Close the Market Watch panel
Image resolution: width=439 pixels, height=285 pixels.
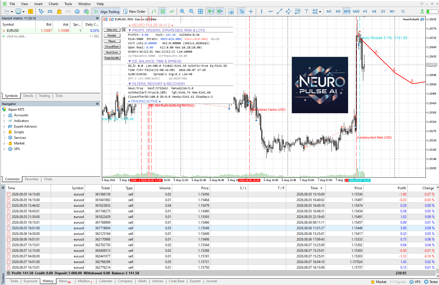pos(97,18)
